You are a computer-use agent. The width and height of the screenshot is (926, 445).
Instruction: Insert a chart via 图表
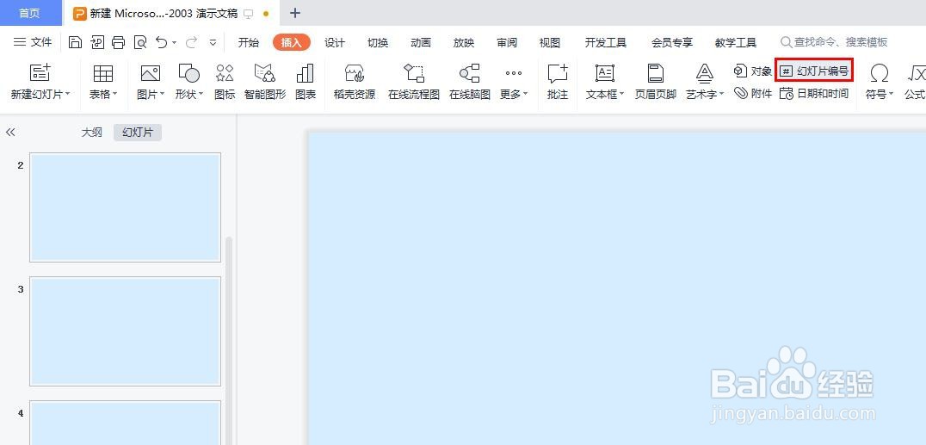pos(306,82)
